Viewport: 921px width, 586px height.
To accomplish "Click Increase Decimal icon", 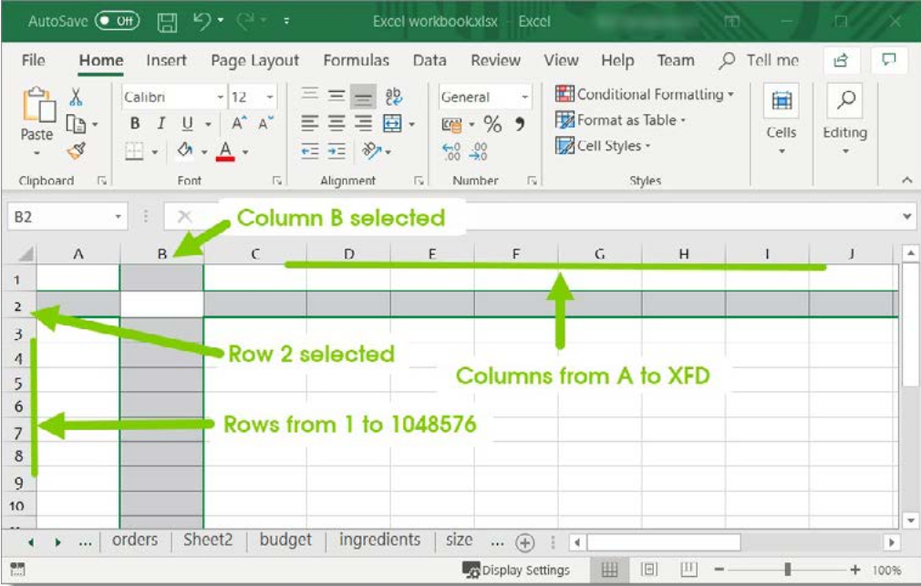I will tap(451, 151).
